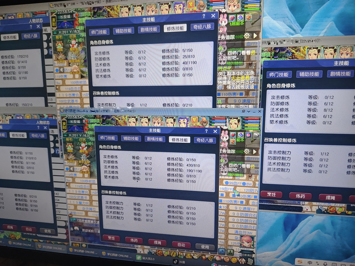Open 指引 guide button in upper window
Screen dimensions: 355x266
[59, 37]
